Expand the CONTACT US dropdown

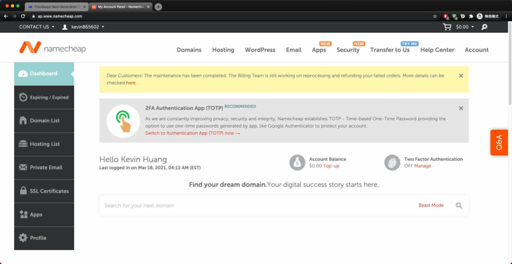click(36, 27)
